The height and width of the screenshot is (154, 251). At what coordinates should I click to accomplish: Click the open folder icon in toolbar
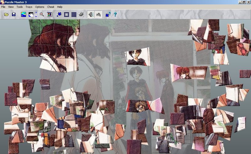tap(6, 14)
